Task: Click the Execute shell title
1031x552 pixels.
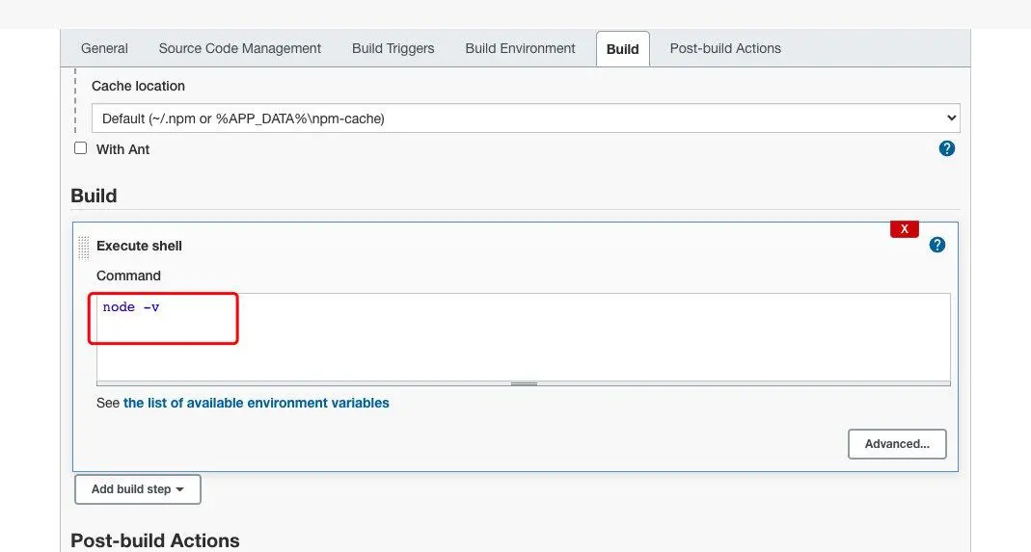Action: (139, 246)
